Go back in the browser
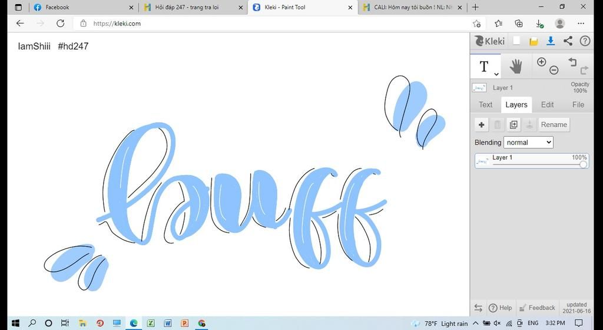The height and width of the screenshot is (330, 603). pos(20,24)
